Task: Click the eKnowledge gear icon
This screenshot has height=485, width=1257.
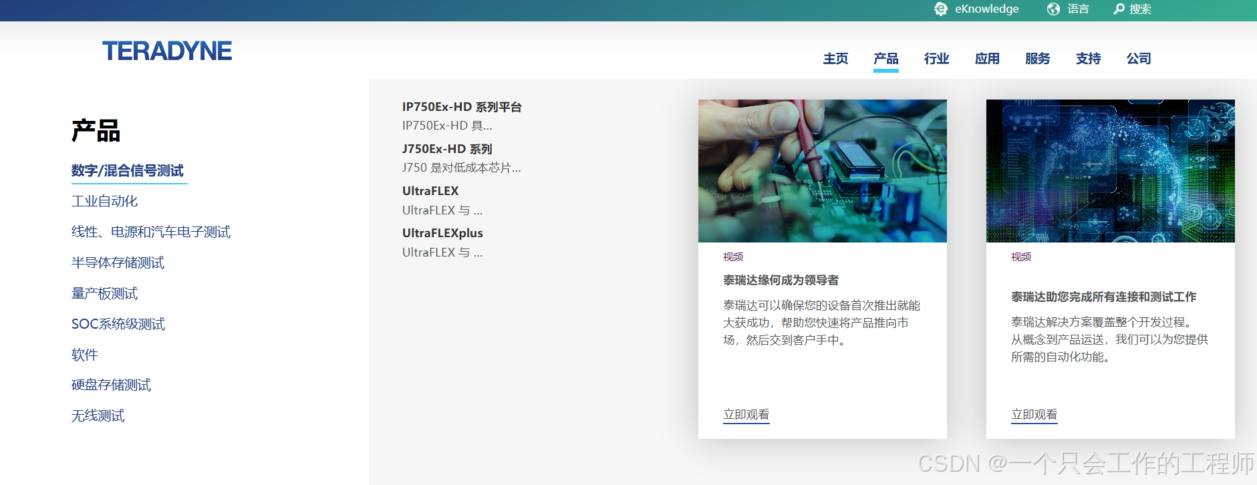Action: coord(941,9)
